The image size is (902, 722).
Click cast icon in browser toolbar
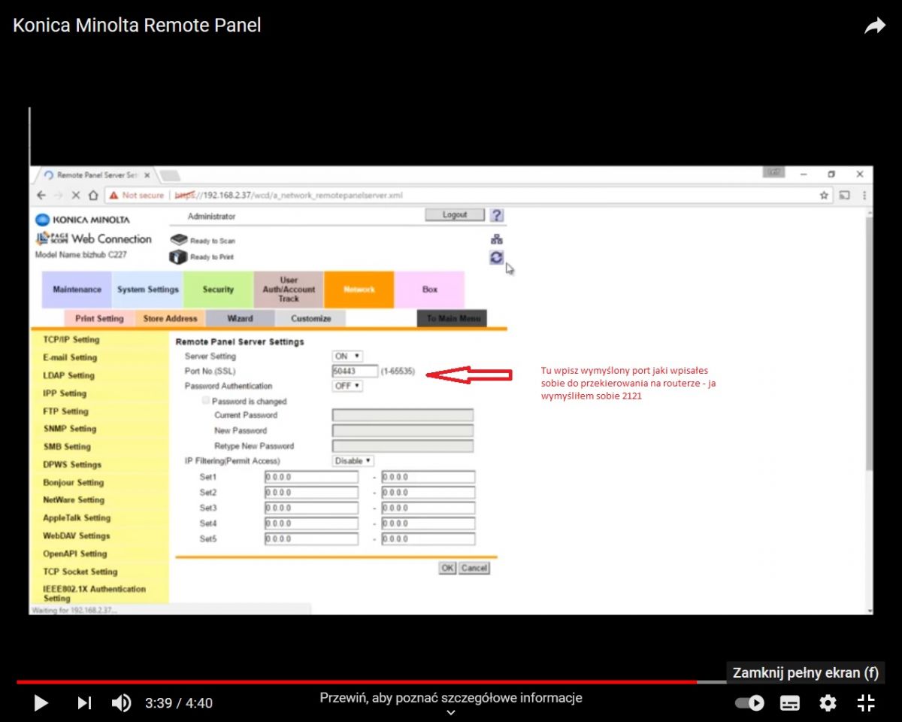pos(844,195)
